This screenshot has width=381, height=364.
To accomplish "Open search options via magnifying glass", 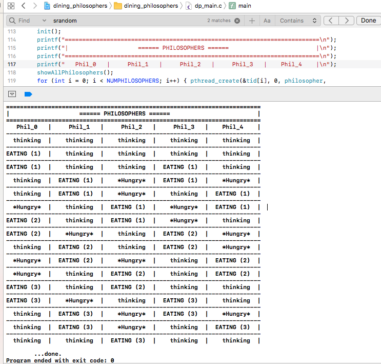I will 12,21.
